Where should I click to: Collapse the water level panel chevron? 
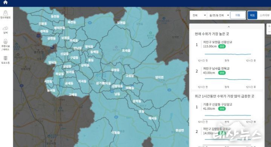tap(229, 27)
